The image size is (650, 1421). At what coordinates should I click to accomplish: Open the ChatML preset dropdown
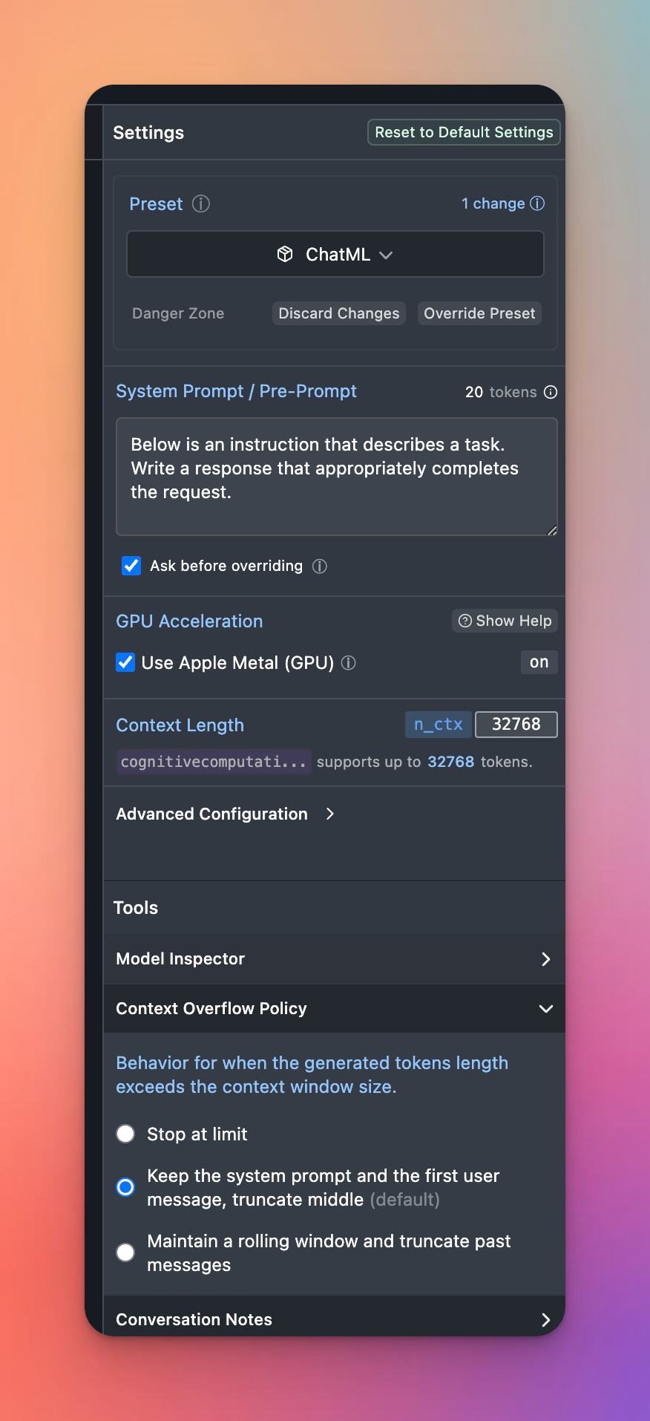[x=335, y=255]
